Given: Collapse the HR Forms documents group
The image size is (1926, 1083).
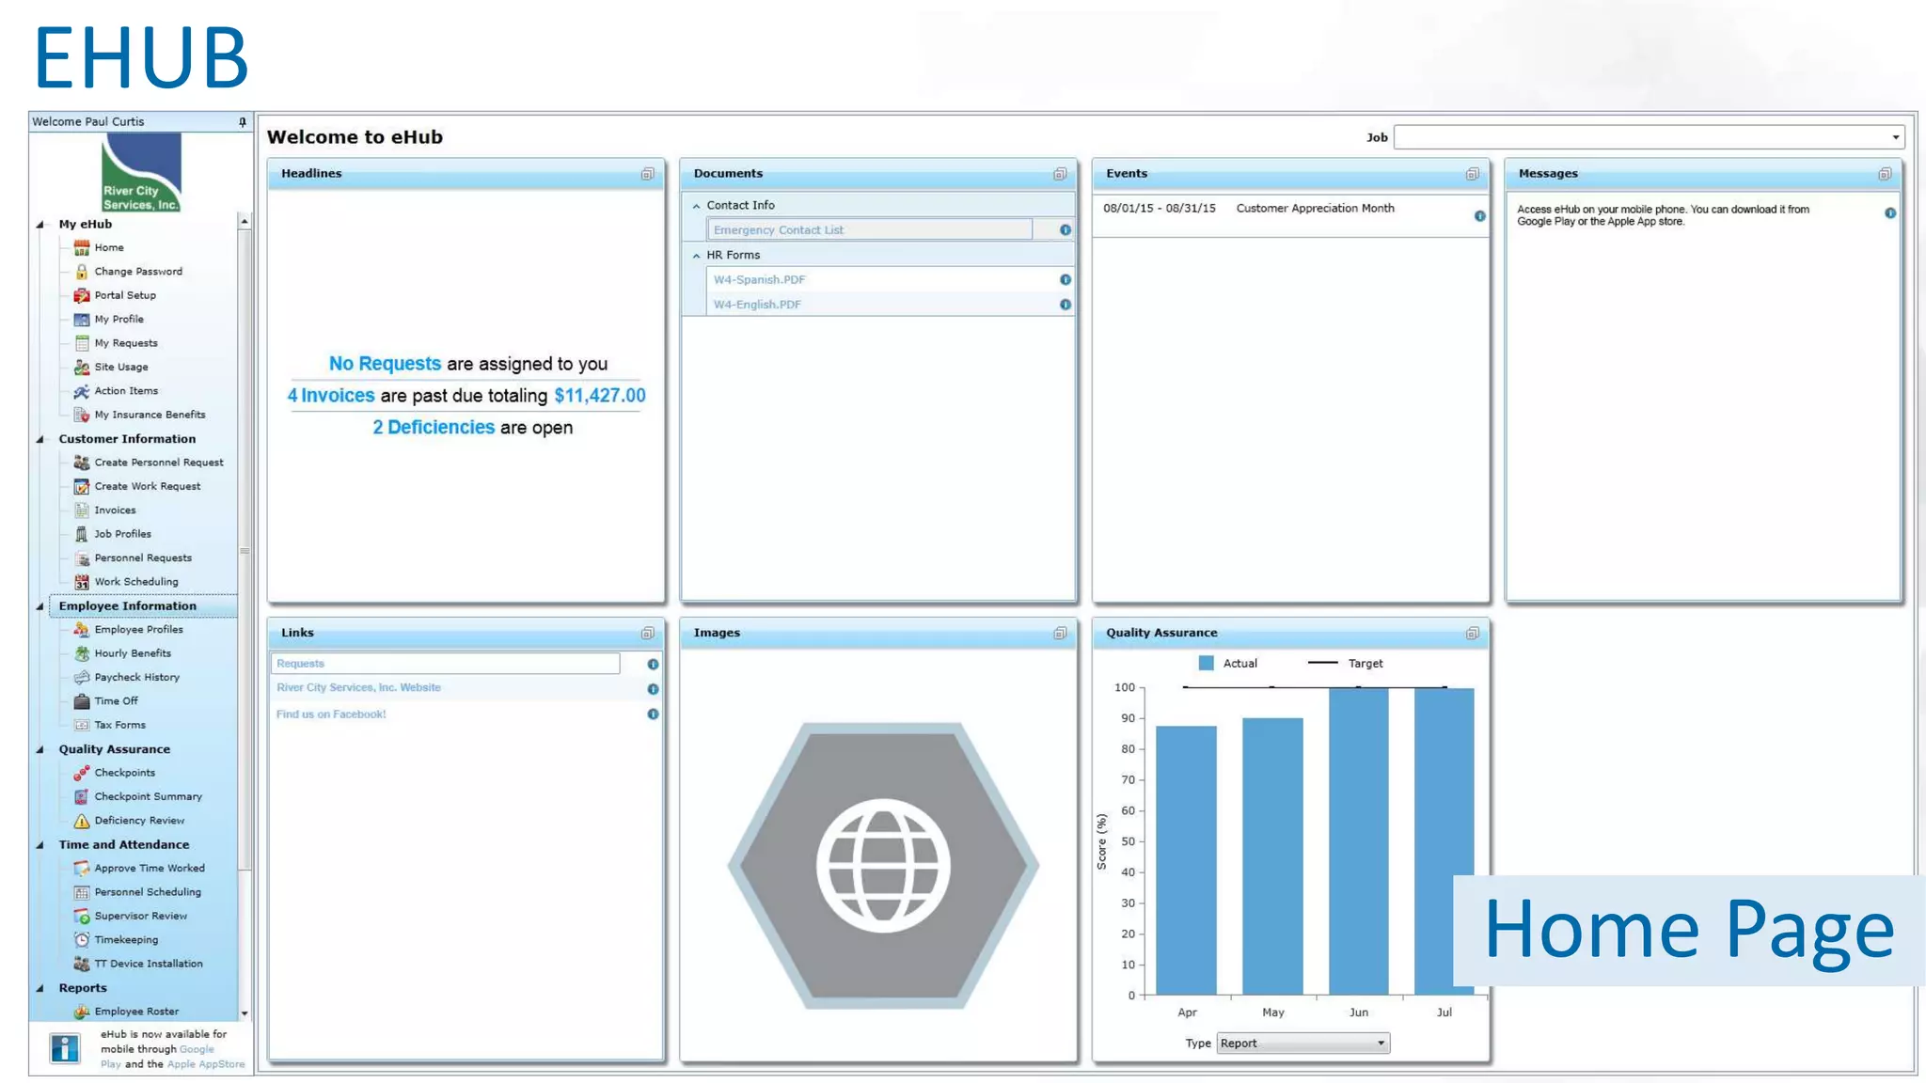Looking at the screenshot, I should pos(697,256).
